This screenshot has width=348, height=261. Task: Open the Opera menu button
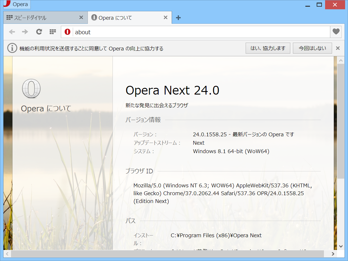17,4
